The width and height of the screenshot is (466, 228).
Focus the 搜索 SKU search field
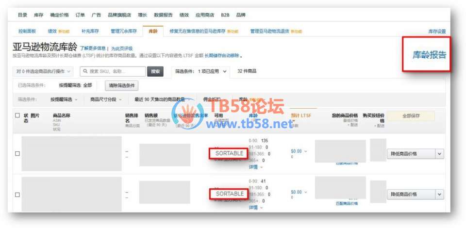point(113,71)
